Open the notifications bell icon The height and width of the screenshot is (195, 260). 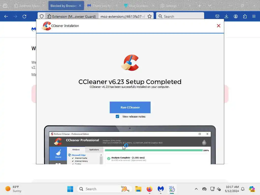tap(243, 189)
